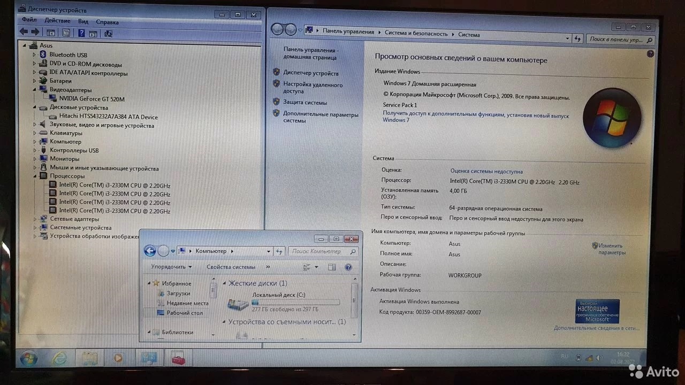The image size is (685, 385).
Task: Open address bar dropdown in Computer window
Action: click(x=269, y=251)
